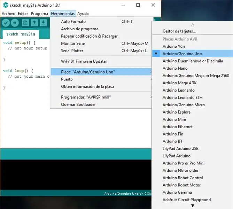
Task: Open Monitor Serie
Action: 101,44
